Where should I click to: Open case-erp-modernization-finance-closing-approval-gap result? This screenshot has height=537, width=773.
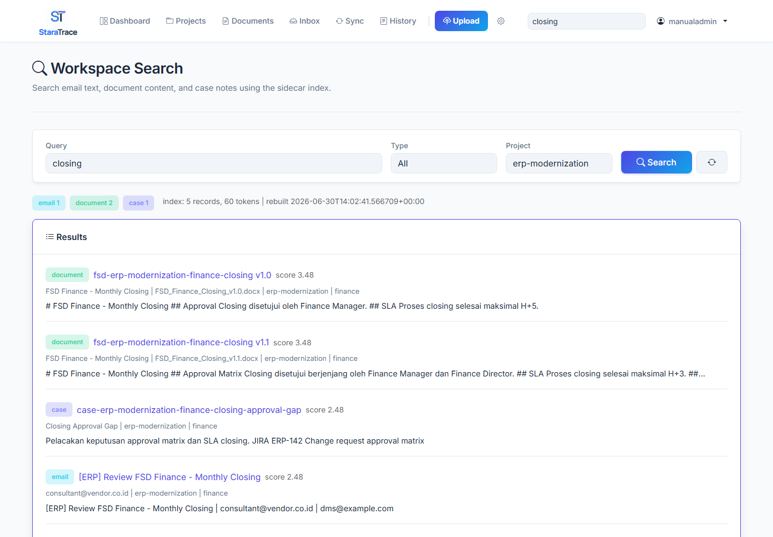tap(189, 410)
